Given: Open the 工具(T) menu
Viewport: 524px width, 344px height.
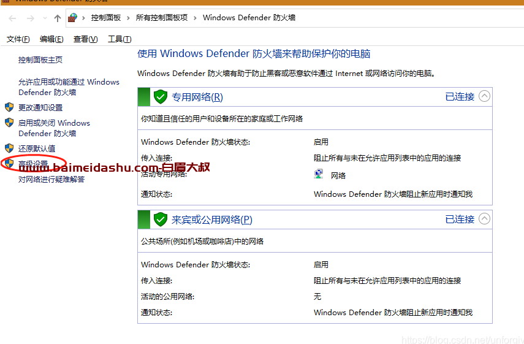Looking at the screenshot, I should [x=120, y=39].
